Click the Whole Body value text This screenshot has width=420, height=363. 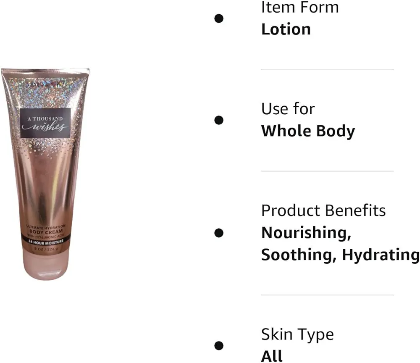[308, 131]
